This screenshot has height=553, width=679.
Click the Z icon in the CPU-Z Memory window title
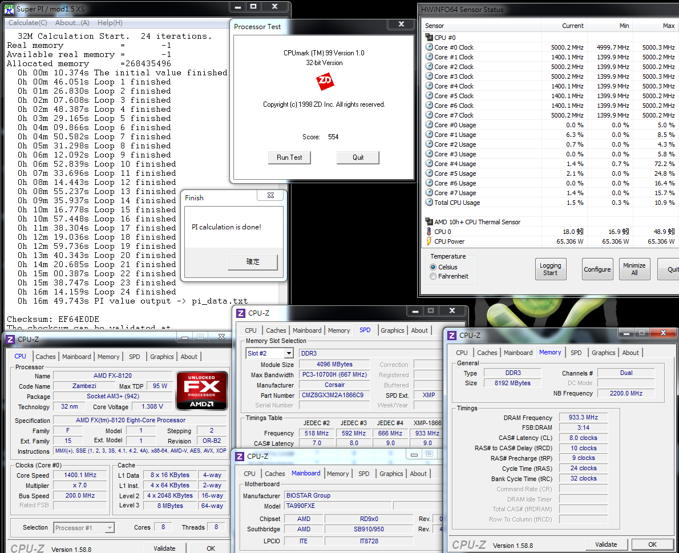pyautogui.click(x=452, y=336)
